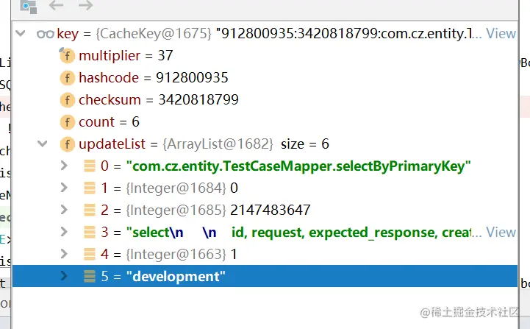Click the toolbar icon left of the back arrow

(28, 7)
